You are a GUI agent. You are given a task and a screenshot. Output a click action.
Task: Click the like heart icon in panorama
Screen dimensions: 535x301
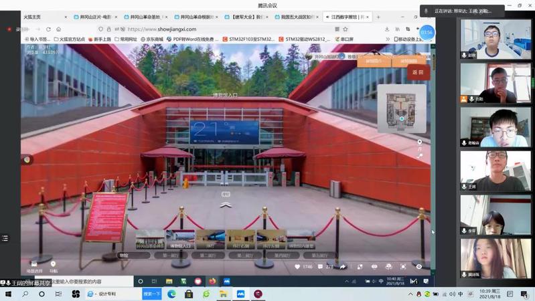297,267
